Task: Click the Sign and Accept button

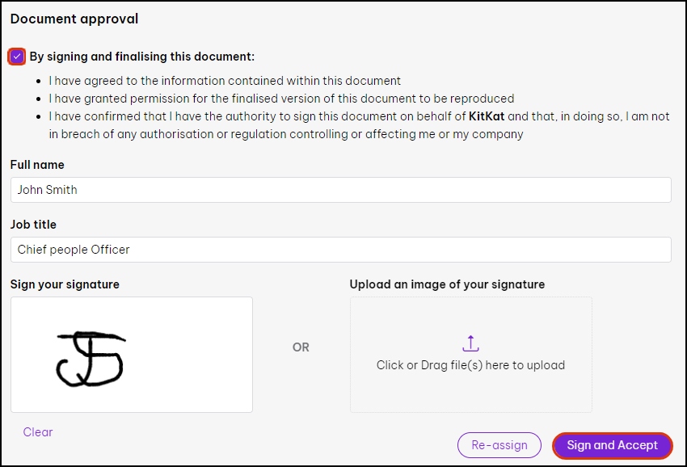Action: tap(612, 445)
